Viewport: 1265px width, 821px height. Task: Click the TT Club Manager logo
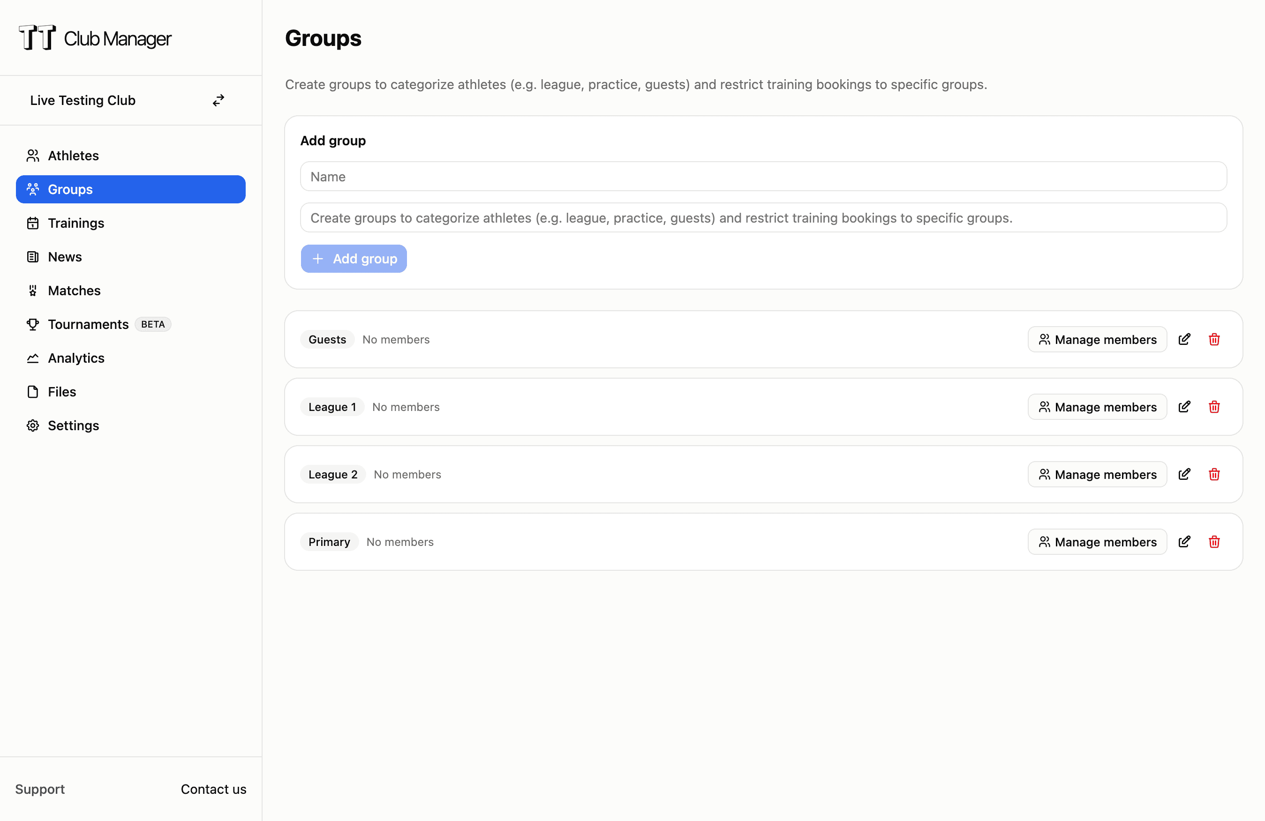pyautogui.click(x=95, y=37)
